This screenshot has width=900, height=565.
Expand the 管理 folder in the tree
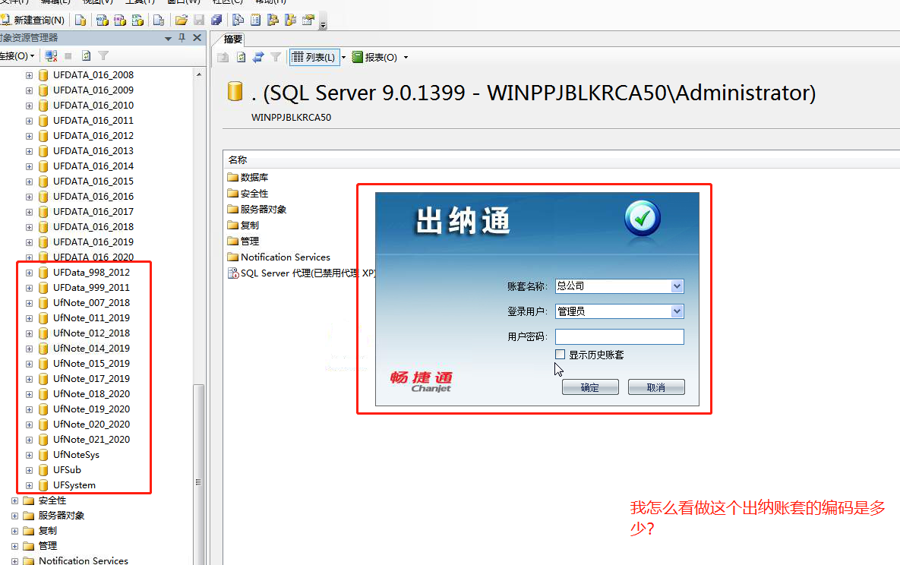[x=15, y=546]
